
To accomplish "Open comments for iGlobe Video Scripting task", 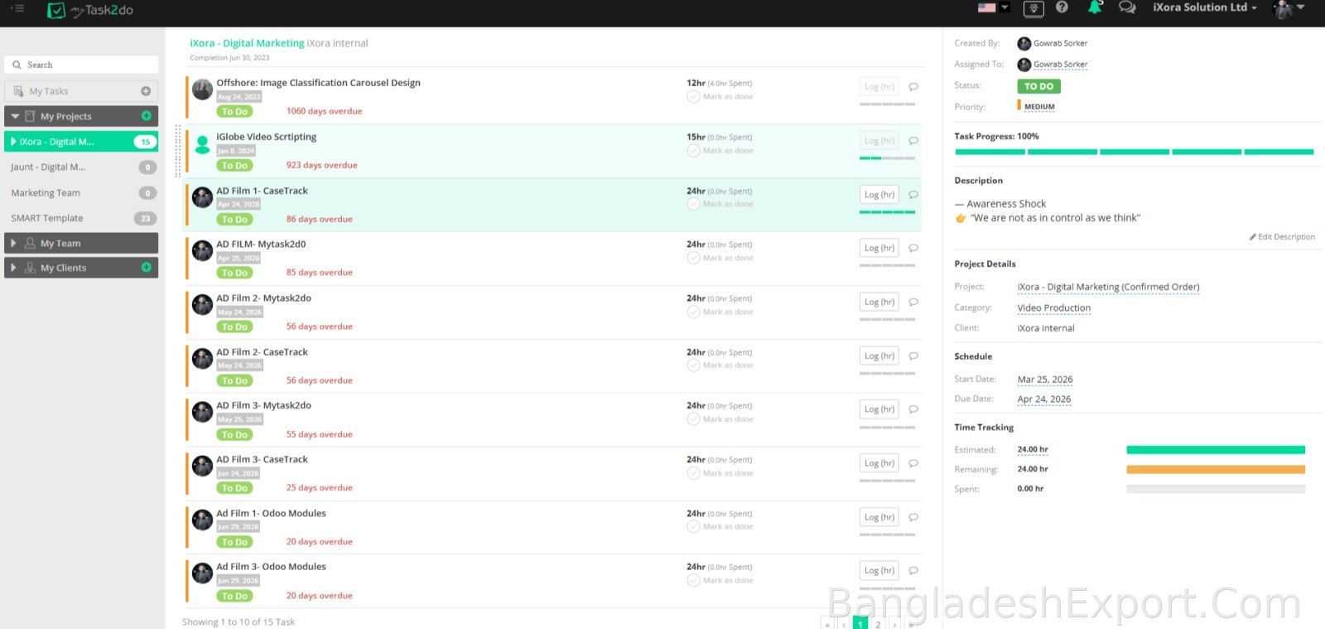I will coord(913,141).
